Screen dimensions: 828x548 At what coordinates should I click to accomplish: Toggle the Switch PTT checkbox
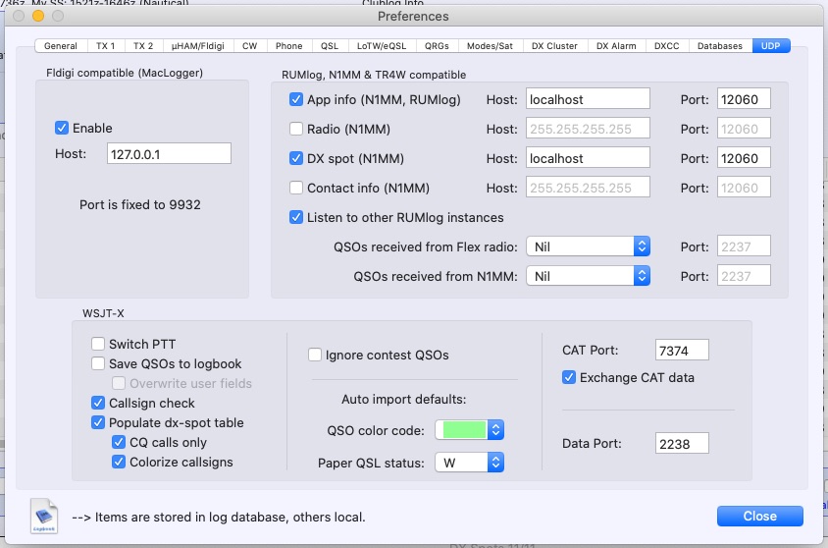(x=98, y=344)
